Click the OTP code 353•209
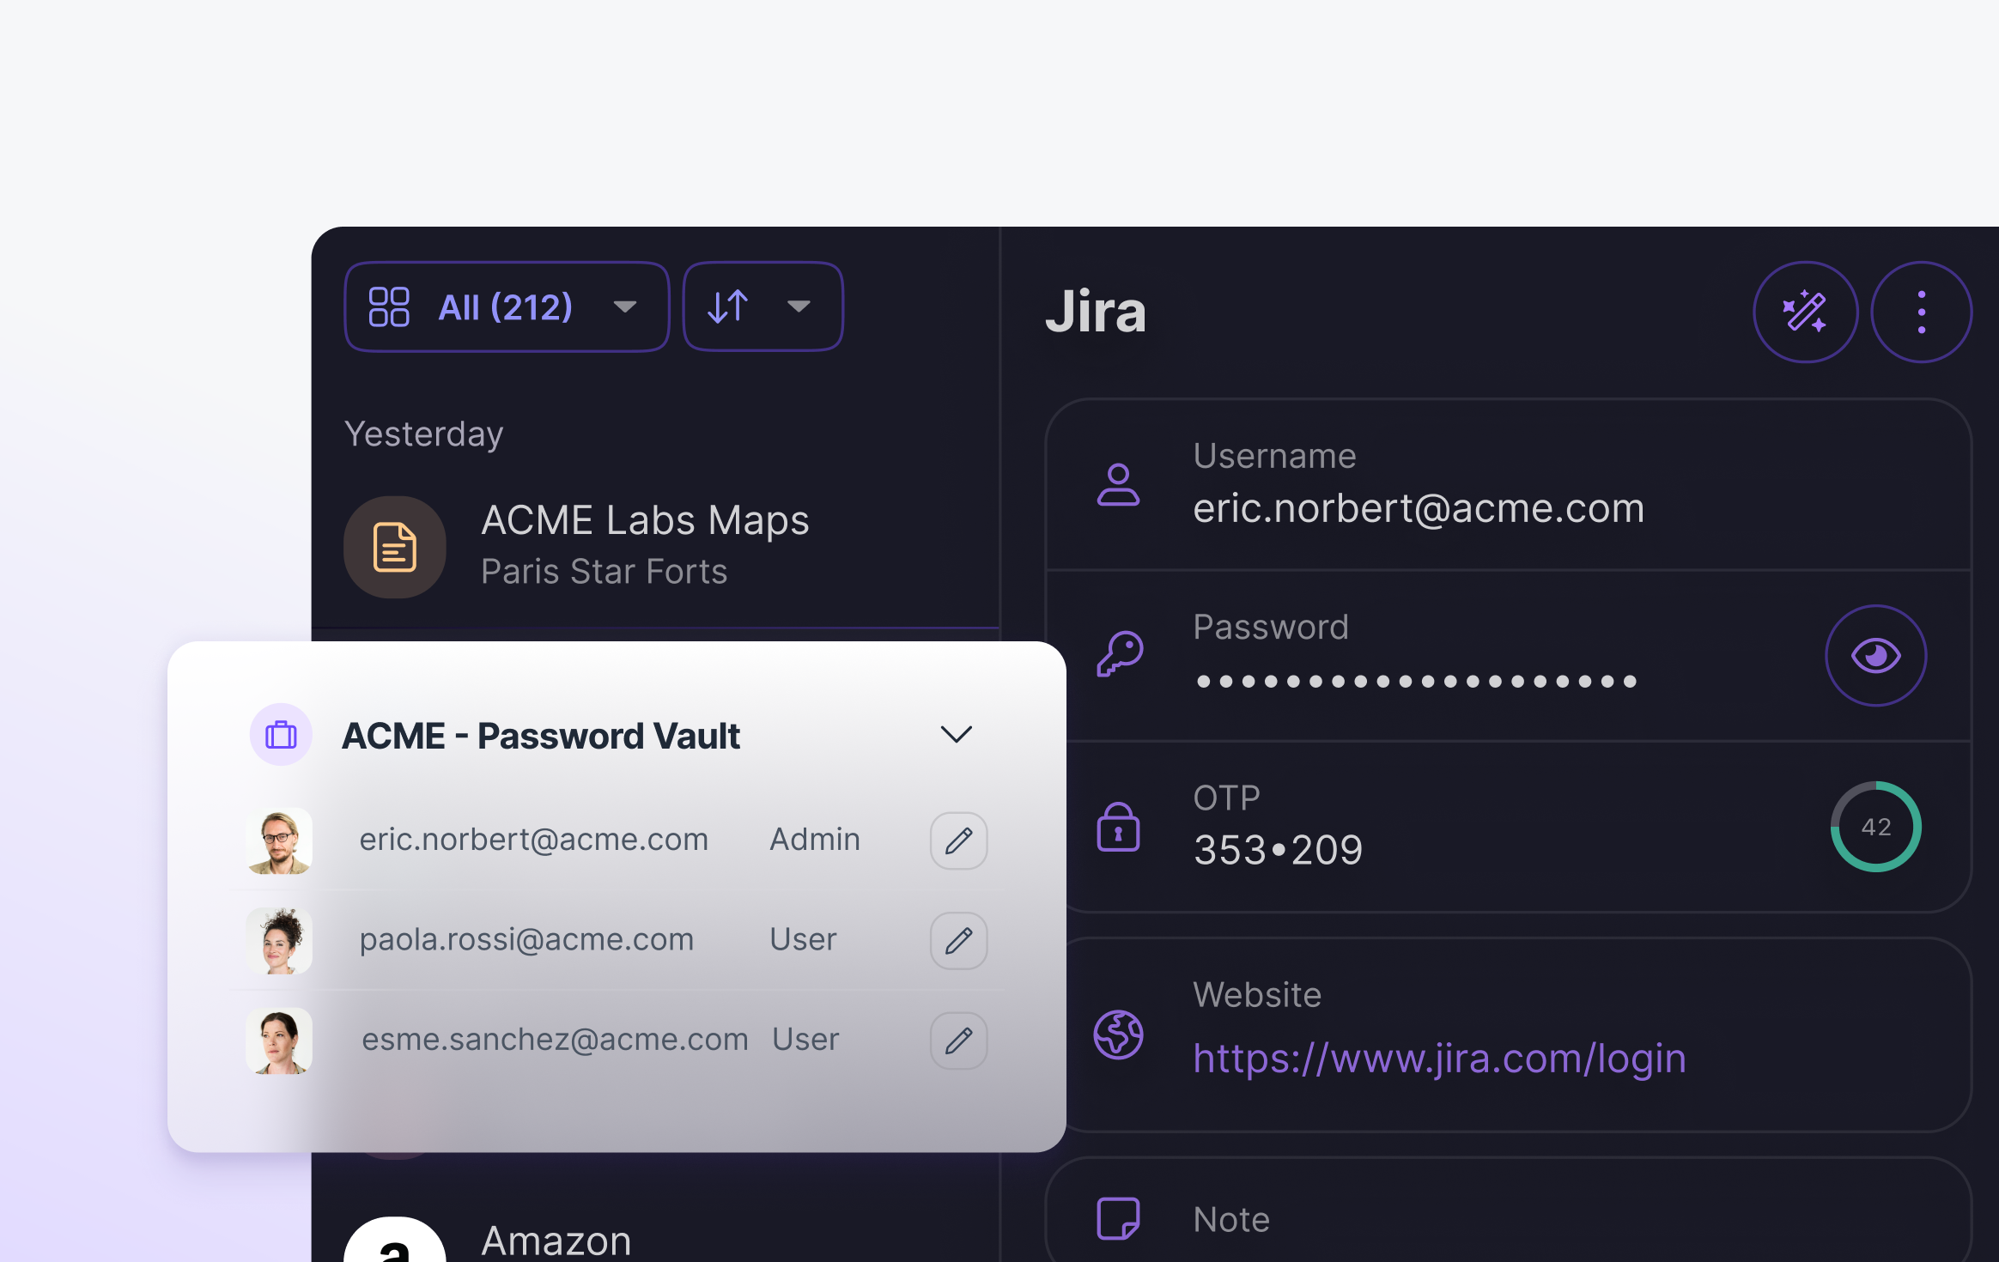 click(x=1278, y=850)
